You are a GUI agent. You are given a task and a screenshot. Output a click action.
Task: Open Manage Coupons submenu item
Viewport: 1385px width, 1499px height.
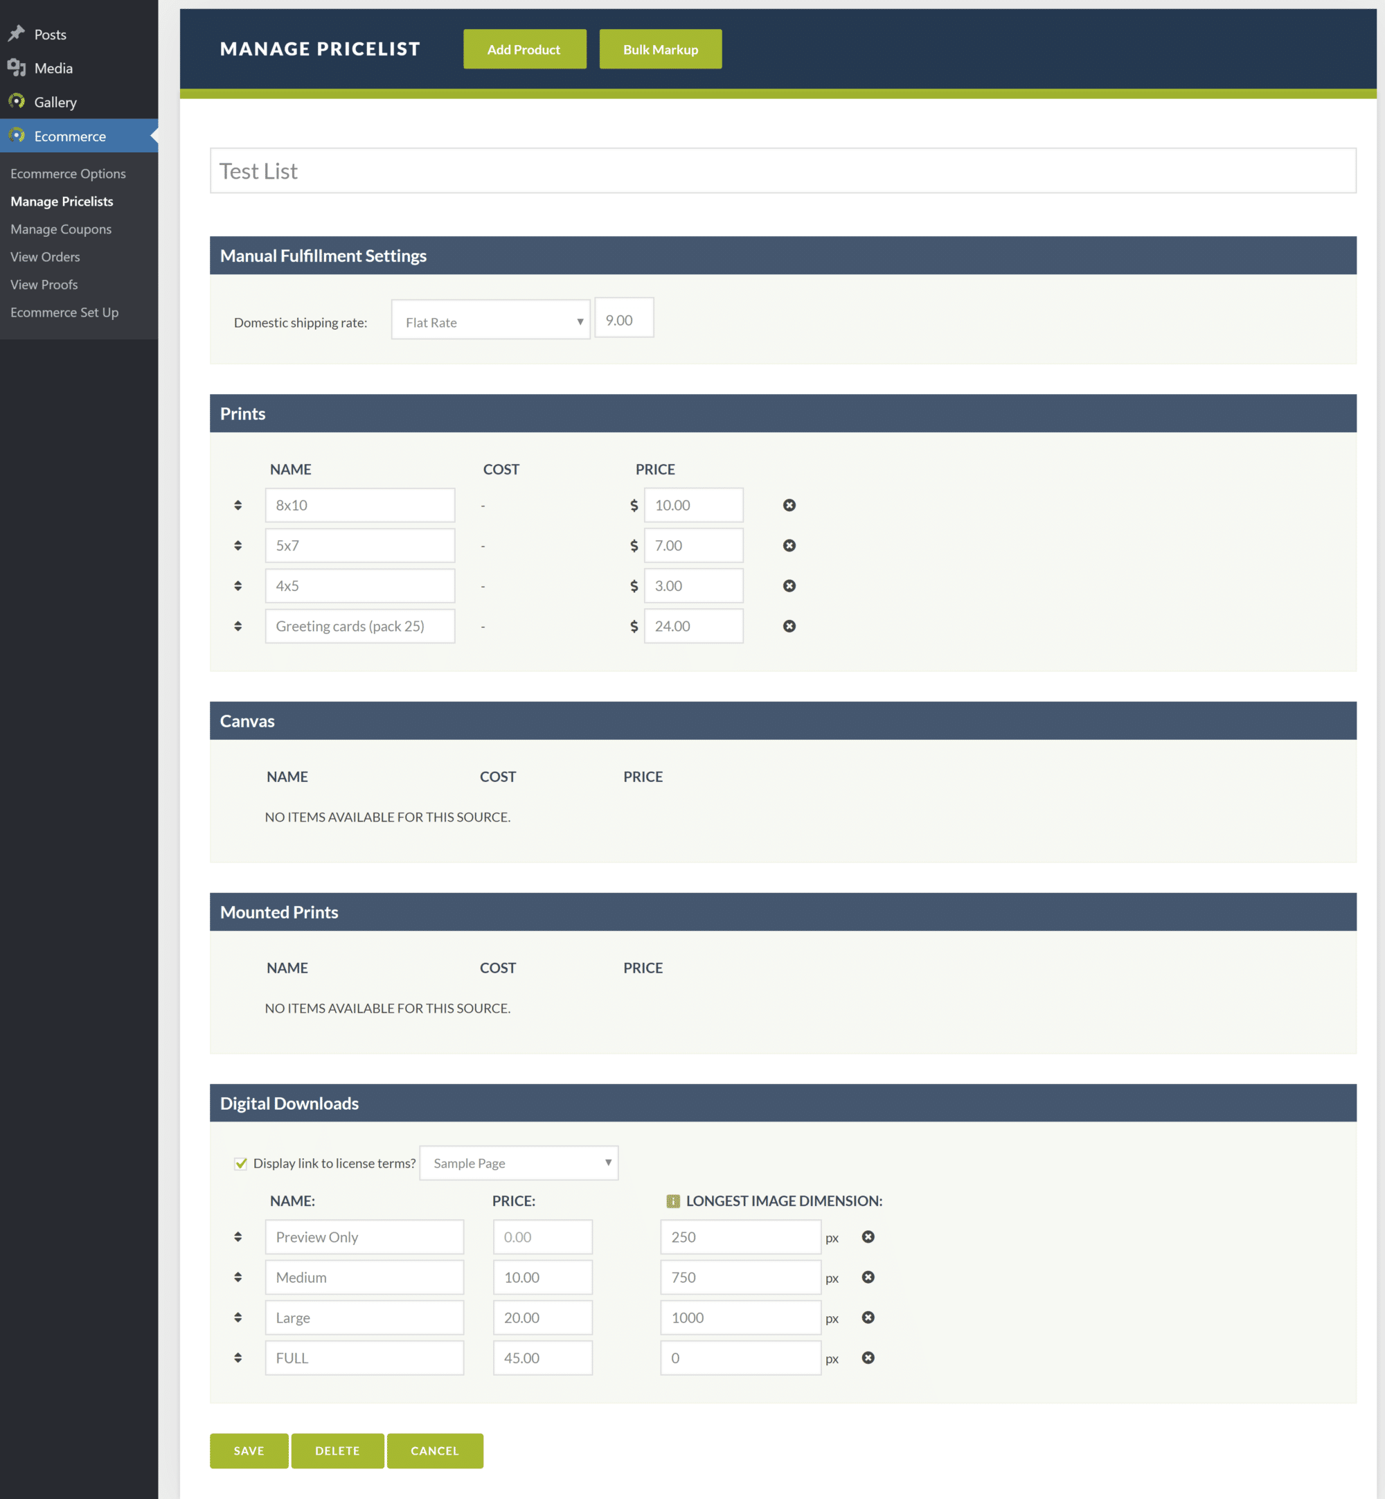pyautogui.click(x=61, y=229)
